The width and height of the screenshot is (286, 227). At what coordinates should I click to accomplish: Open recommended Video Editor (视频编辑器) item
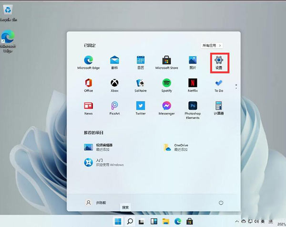[98, 147]
